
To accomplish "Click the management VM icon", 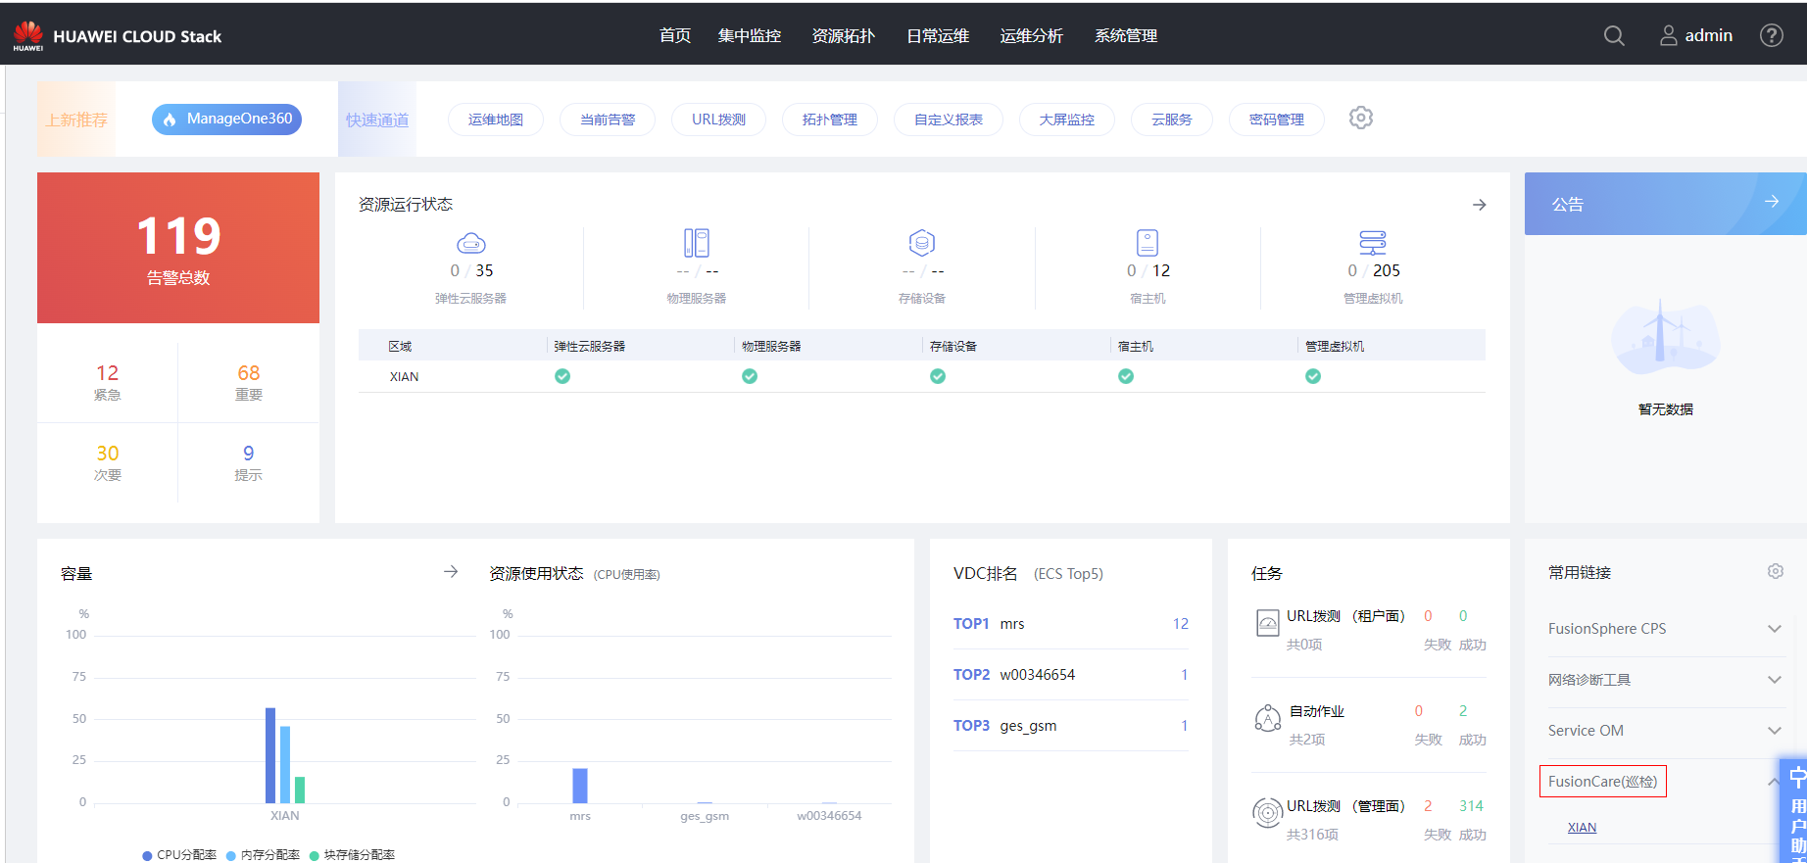I will tap(1373, 243).
